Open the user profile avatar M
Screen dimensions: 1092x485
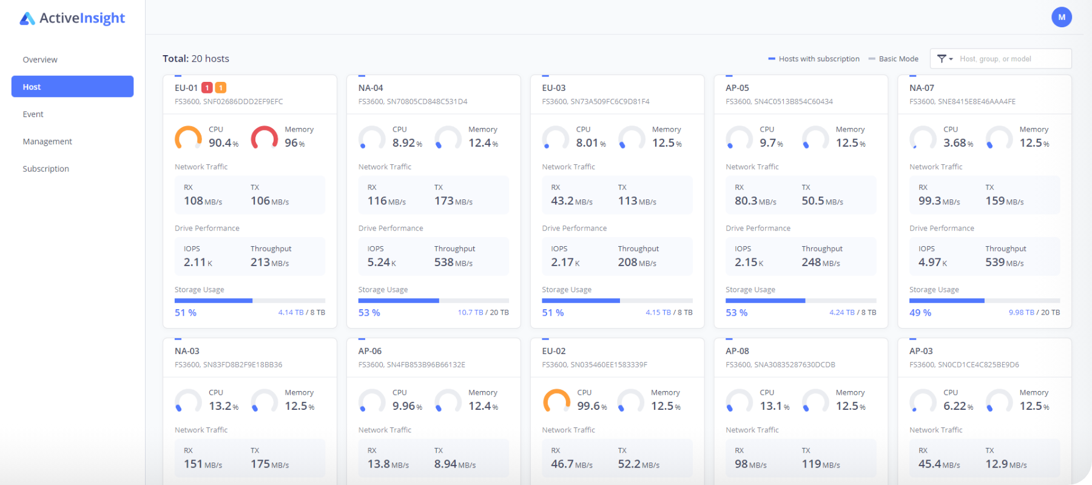click(x=1061, y=17)
